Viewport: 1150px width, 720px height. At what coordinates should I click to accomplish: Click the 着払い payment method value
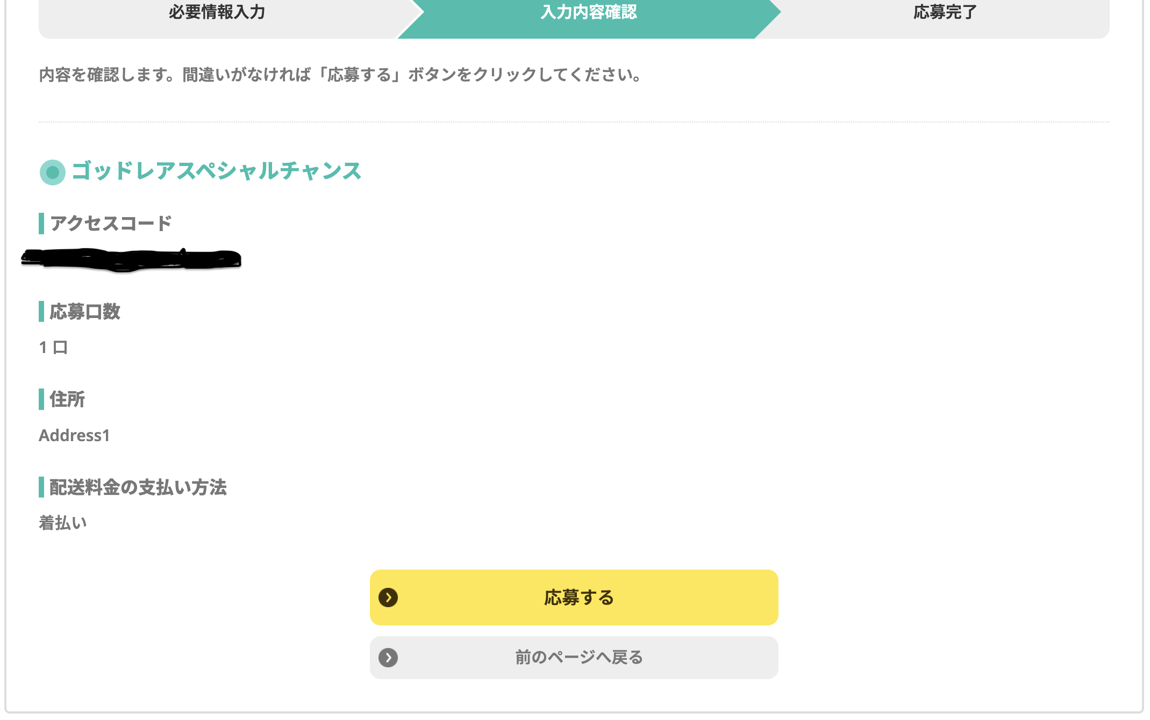tap(63, 523)
